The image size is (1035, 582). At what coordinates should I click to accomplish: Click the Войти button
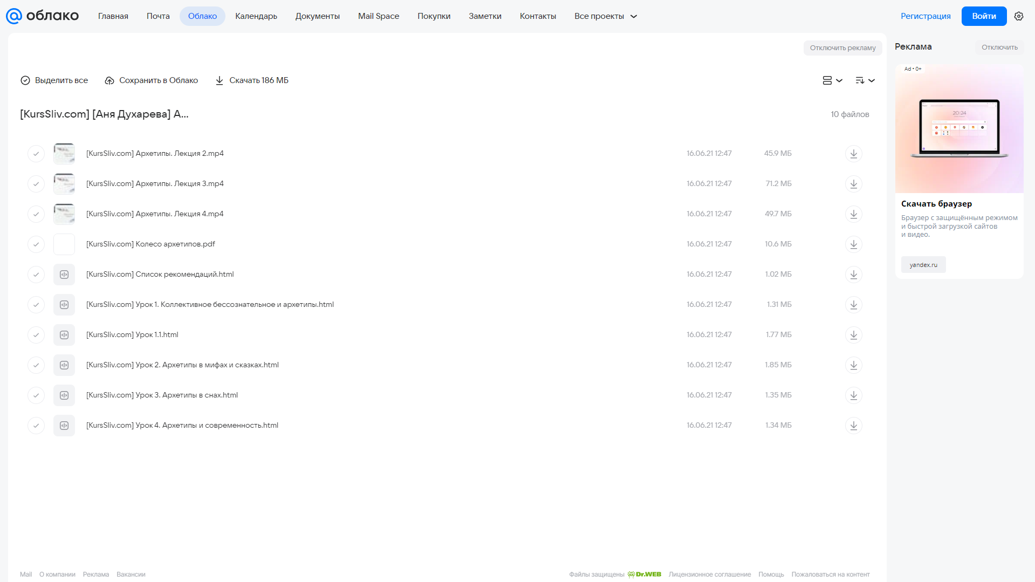[984, 16]
